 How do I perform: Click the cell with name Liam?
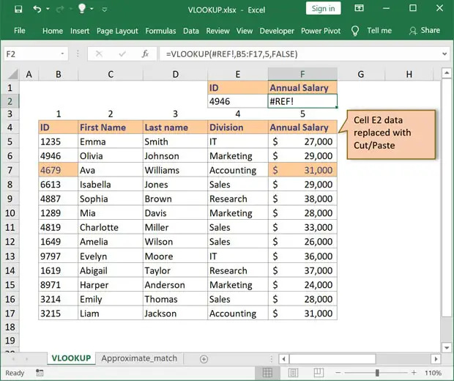click(111, 314)
